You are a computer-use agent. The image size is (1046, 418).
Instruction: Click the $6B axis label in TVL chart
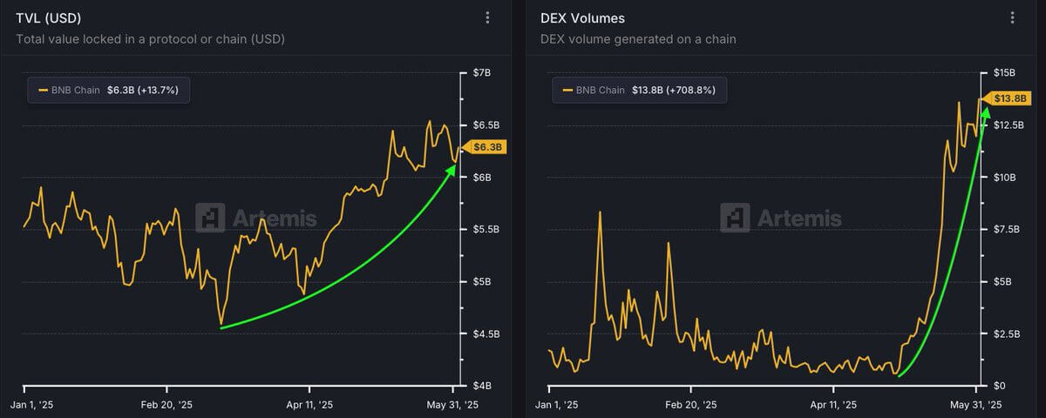(483, 178)
